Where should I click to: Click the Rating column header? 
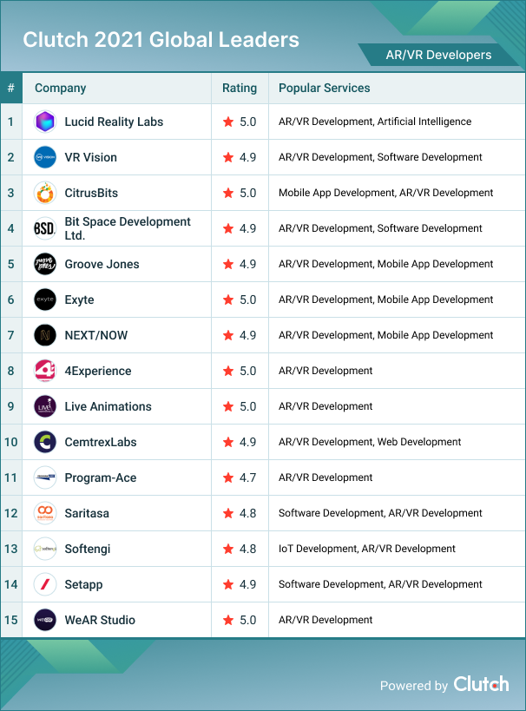click(x=240, y=88)
